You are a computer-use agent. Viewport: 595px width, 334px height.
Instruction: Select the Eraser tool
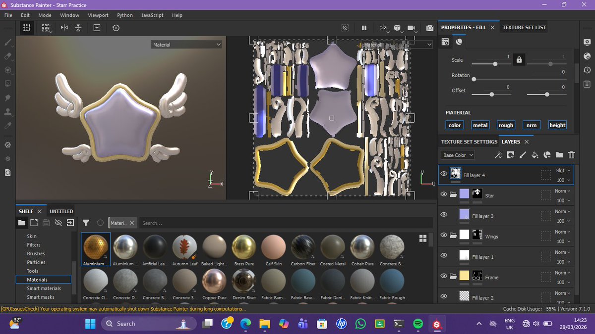[x=7, y=56]
